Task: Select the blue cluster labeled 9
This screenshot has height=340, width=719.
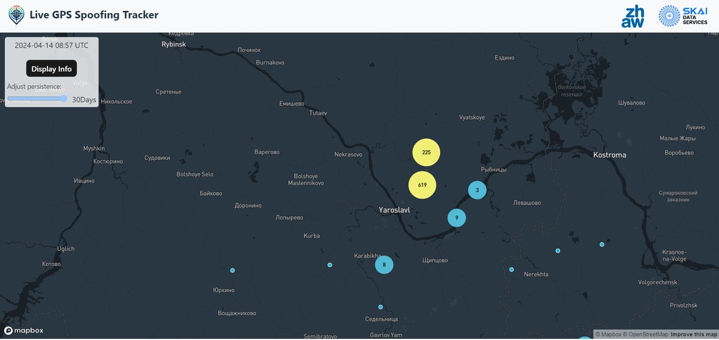Action: pyautogui.click(x=457, y=218)
